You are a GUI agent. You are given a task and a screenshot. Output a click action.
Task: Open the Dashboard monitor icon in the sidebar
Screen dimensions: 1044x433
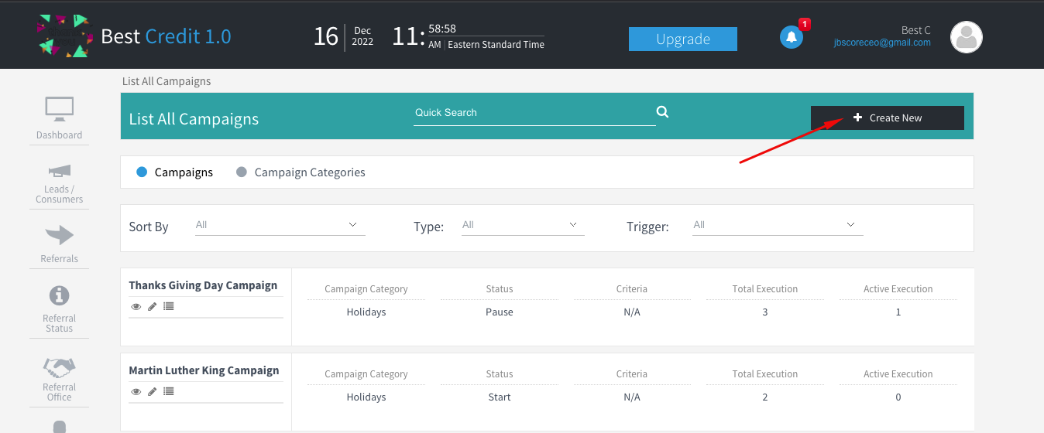[59, 110]
